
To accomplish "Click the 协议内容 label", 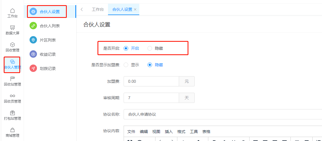I will pos(112,131).
